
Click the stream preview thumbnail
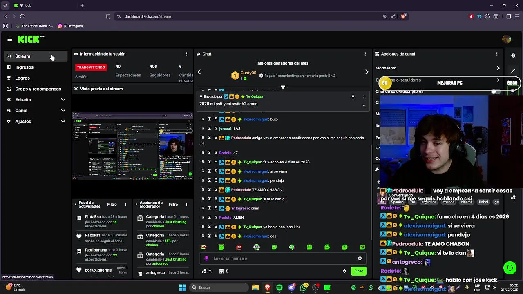click(132, 146)
